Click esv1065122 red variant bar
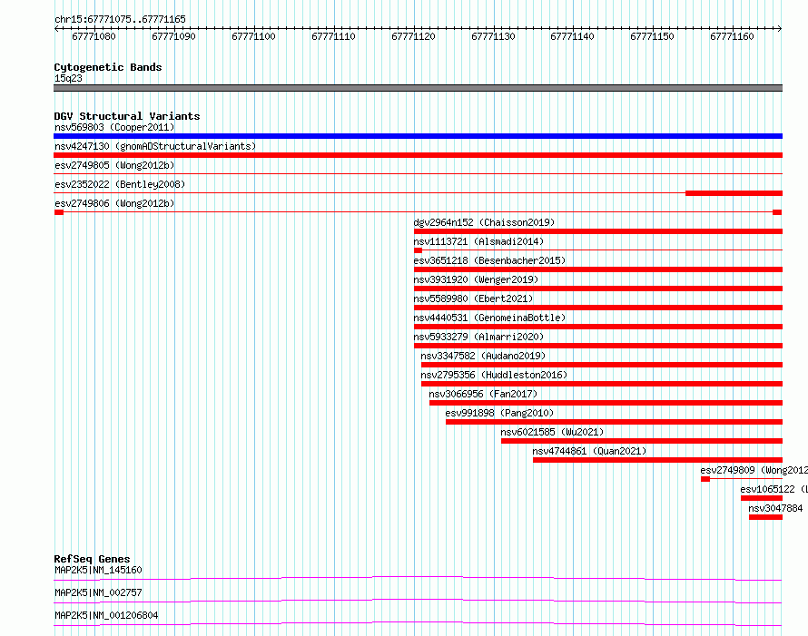The width and height of the screenshot is (808, 636). click(x=762, y=498)
